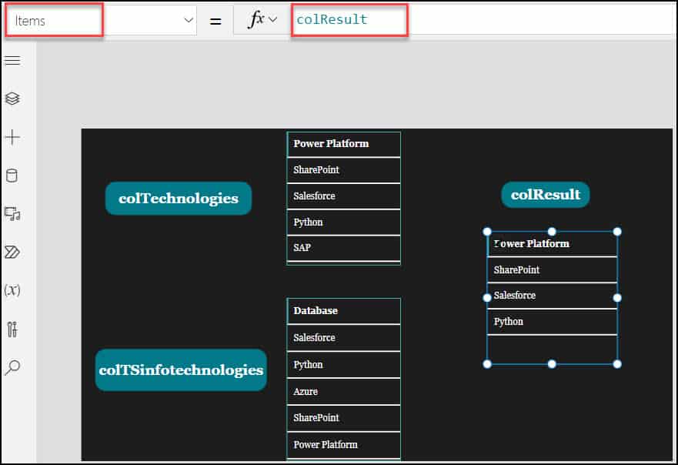Select Power Platform in colTSinfotechnologies gallery
Screen dimensions: 678x465
[x=344, y=445]
